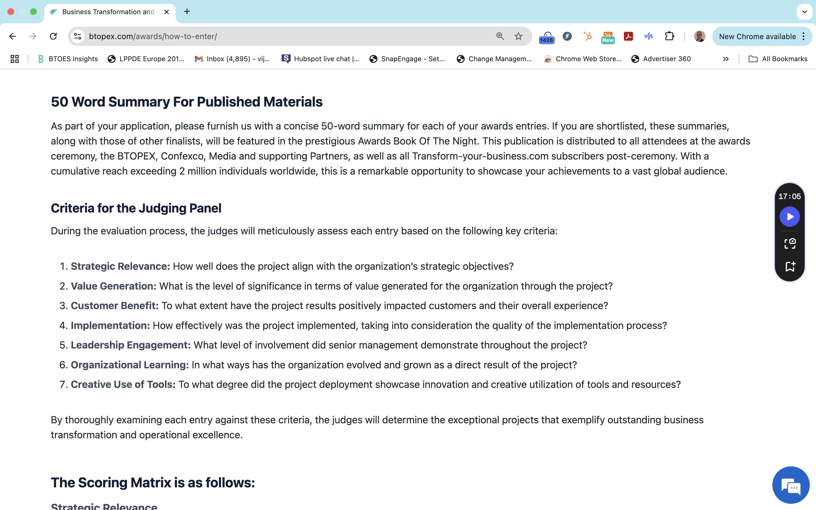The image size is (816, 510).
Task: View site information for btopex.com
Action: [78, 36]
